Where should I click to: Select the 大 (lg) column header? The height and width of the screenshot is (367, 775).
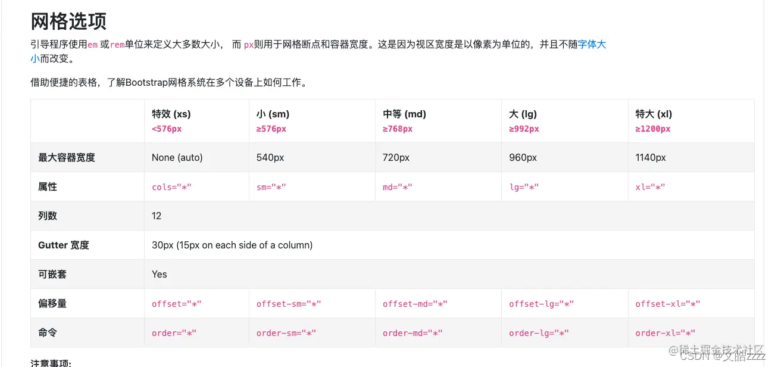[565, 121]
